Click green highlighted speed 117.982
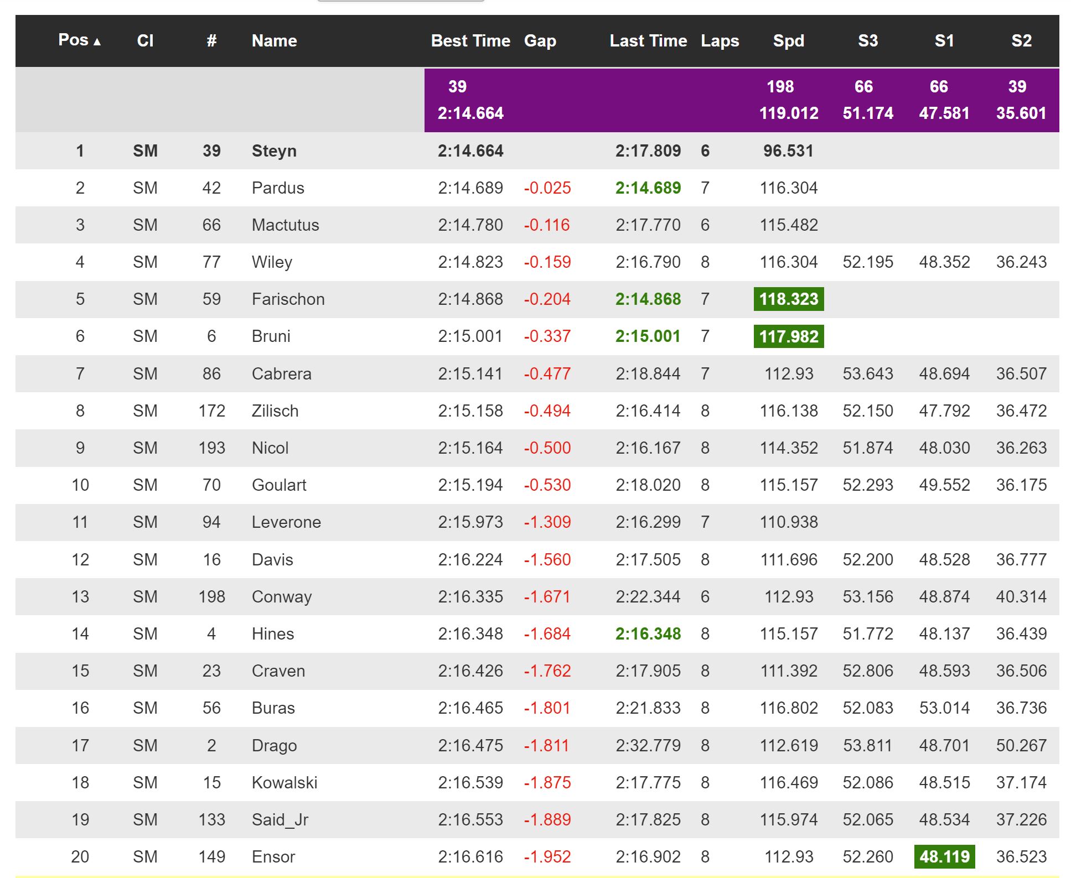 point(789,336)
